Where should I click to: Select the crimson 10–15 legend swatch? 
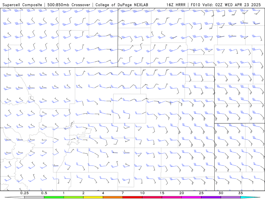click(152, 197)
